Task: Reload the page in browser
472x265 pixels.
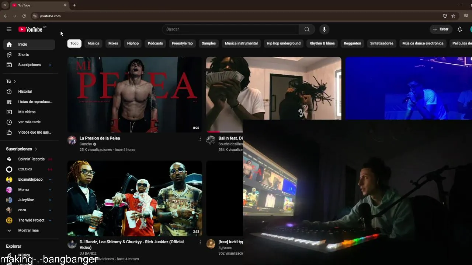Action: [24, 16]
